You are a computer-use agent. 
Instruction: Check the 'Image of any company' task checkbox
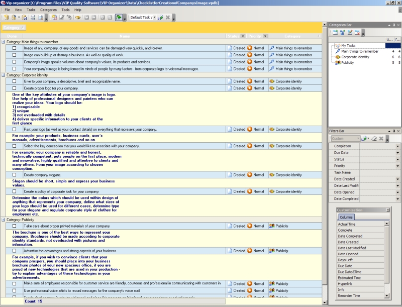15,48
